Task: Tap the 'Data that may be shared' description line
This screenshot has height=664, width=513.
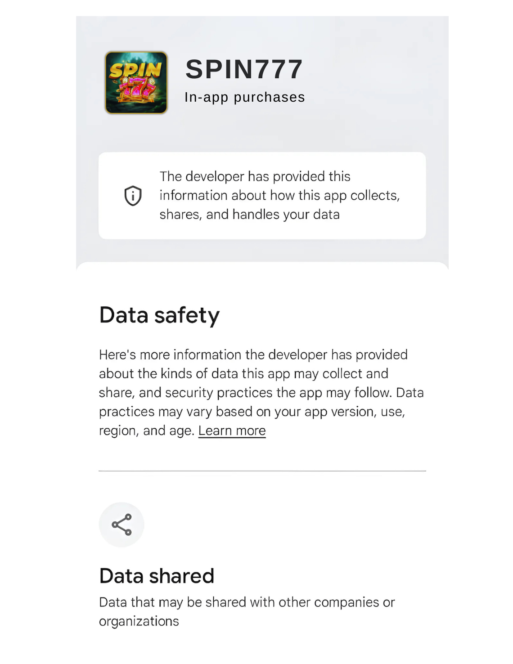Action: tap(247, 602)
